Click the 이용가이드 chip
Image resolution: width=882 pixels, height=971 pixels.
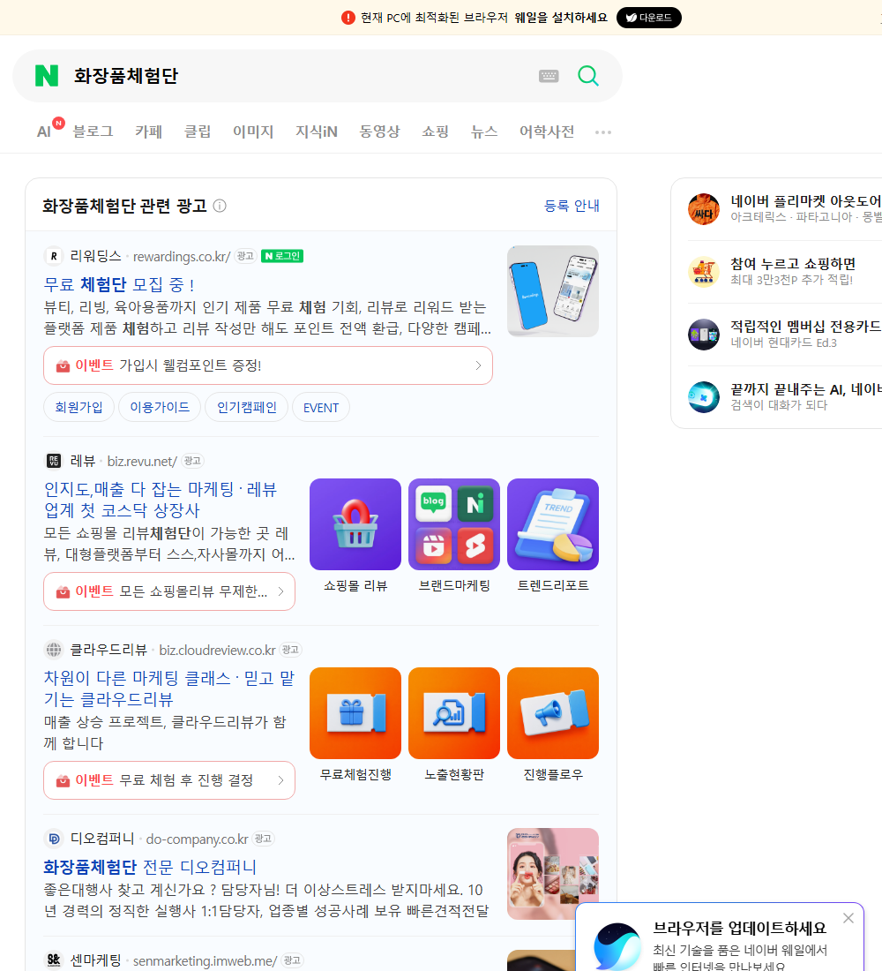[x=159, y=407]
